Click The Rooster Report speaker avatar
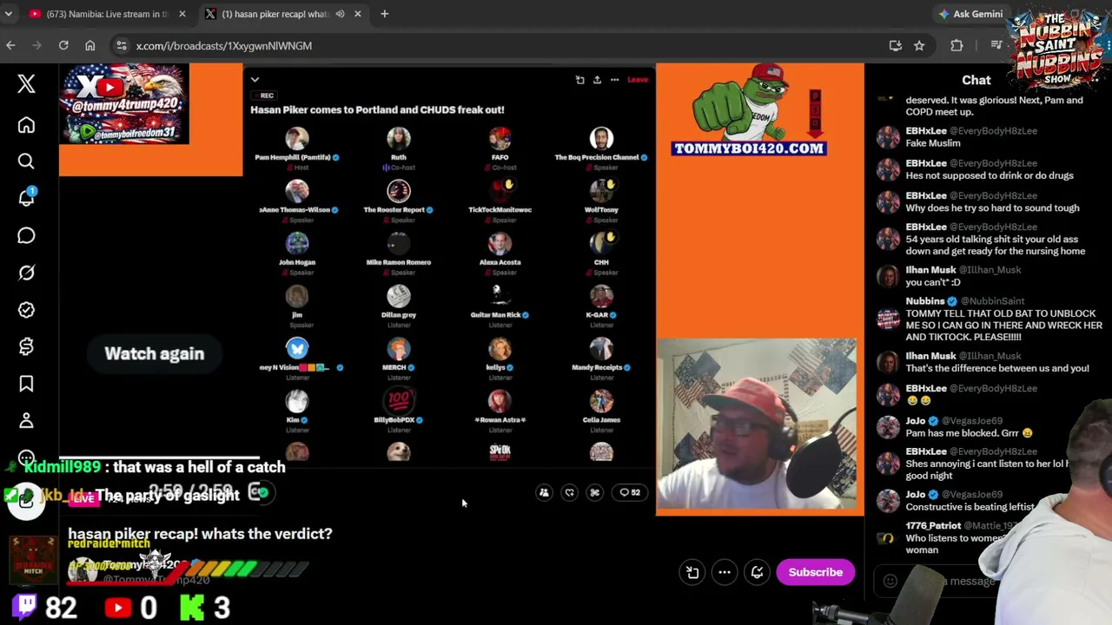 click(x=399, y=191)
